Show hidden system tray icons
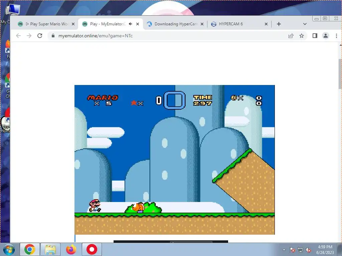Screen dimensions: 342x256 pos(284,250)
